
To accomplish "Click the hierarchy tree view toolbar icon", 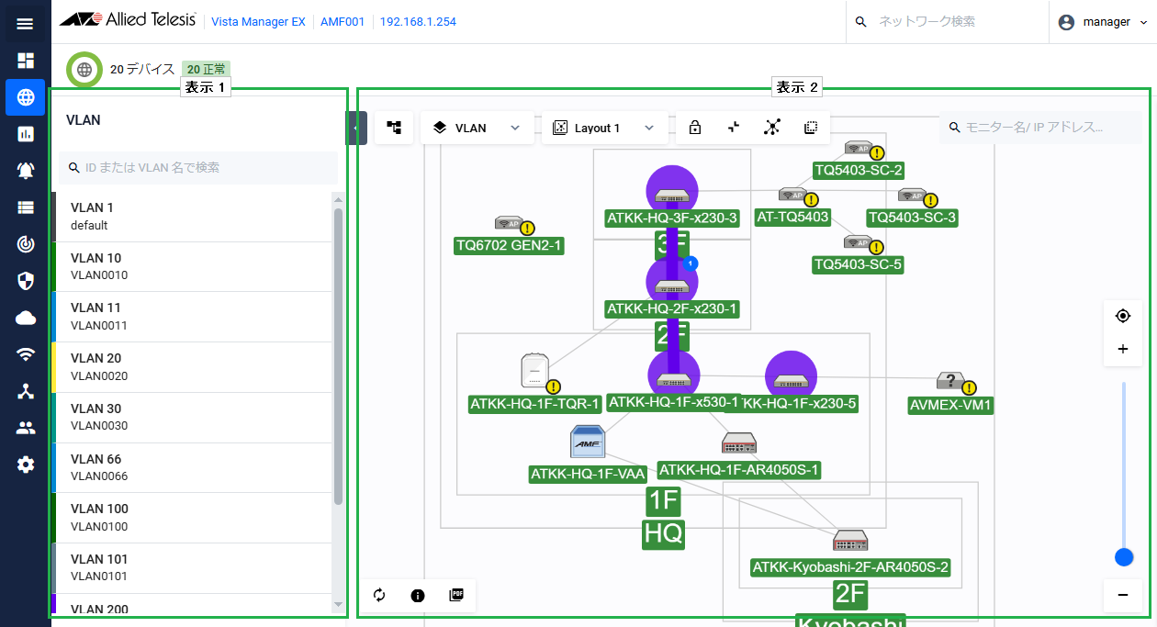I will click(394, 128).
